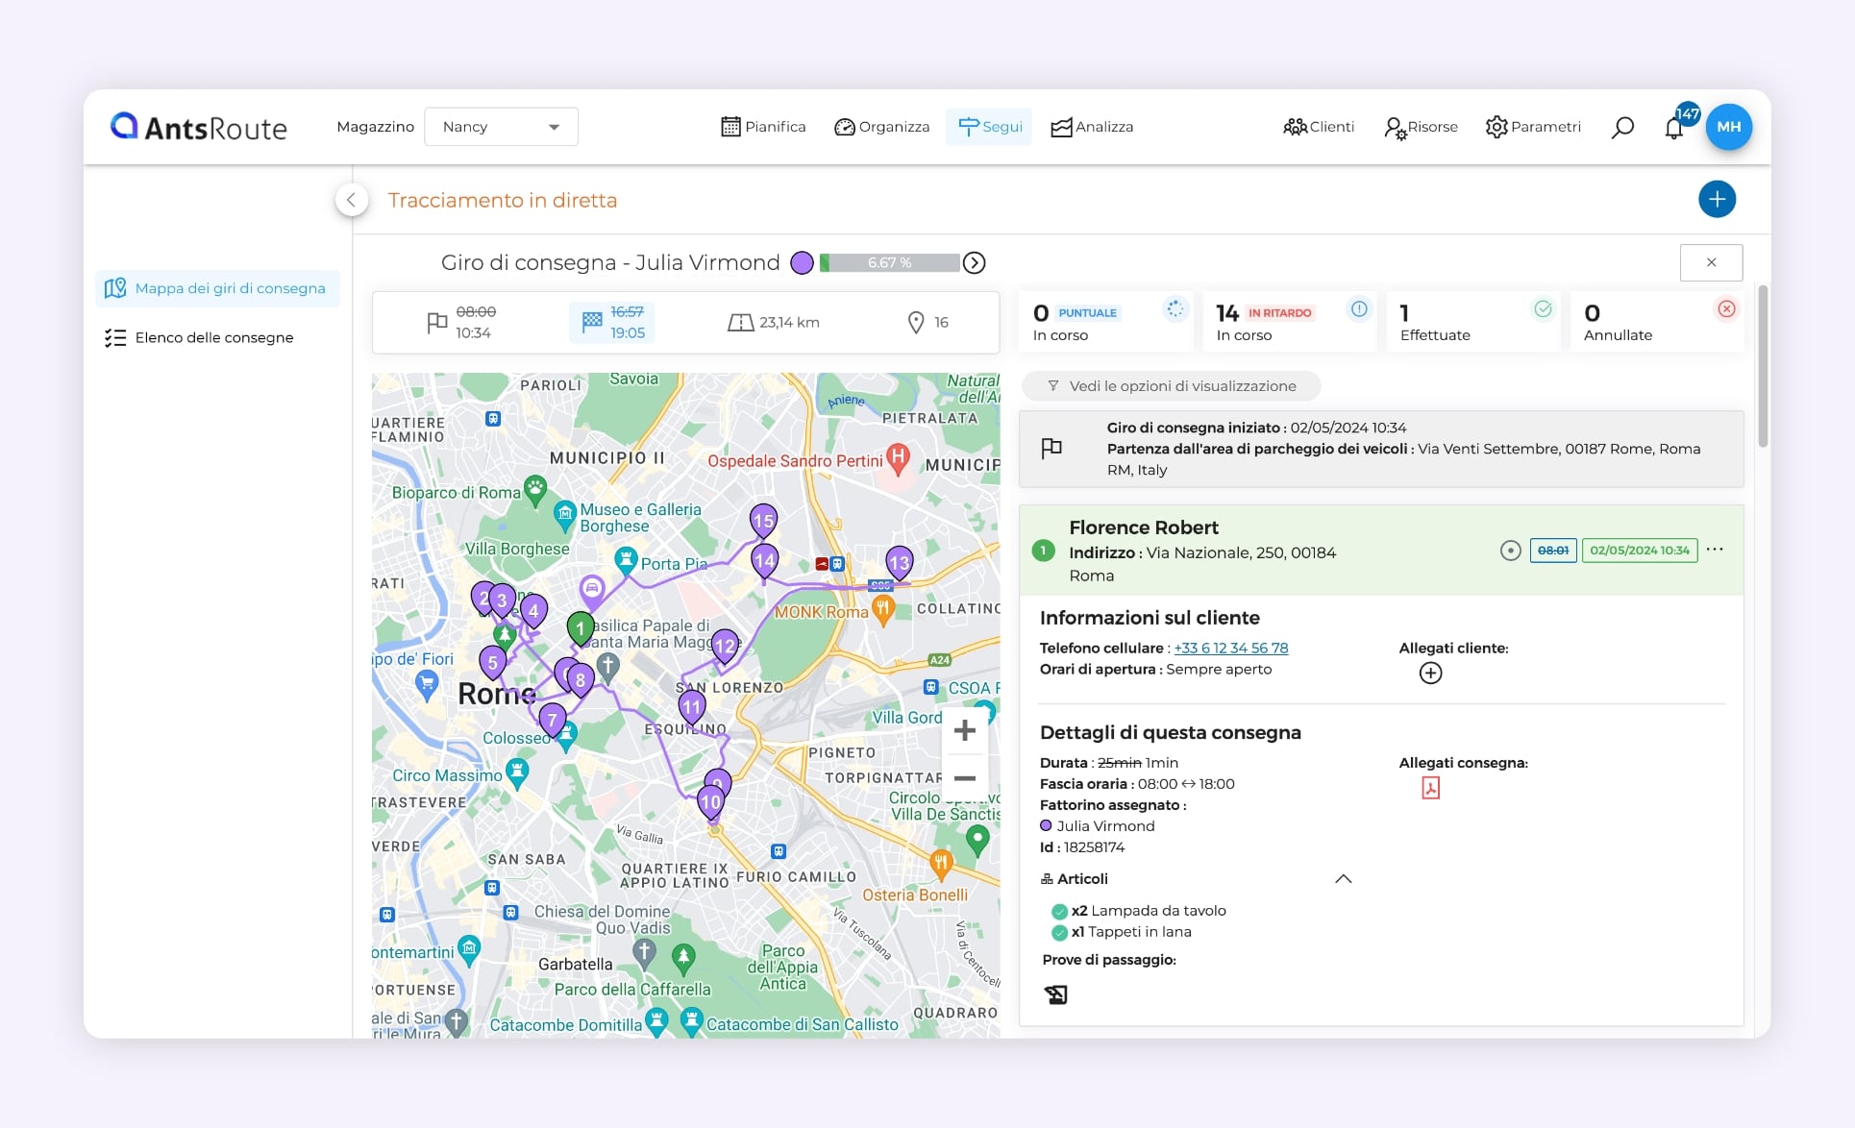Filter by Puntuale In corso card
Image resolution: width=1855 pixels, height=1128 pixels.
click(x=1105, y=322)
